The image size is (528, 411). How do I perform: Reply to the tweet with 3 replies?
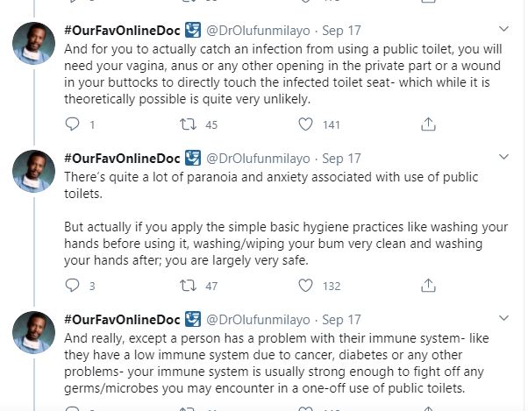(73, 286)
